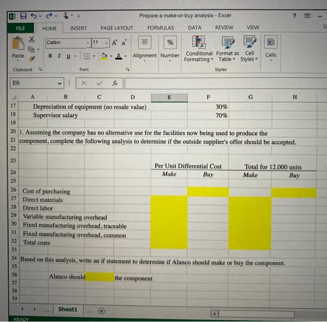Image resolution: width=327 pixels, height=322 pixels.
Task: Select column E header
Action: [x=169, y=97]
